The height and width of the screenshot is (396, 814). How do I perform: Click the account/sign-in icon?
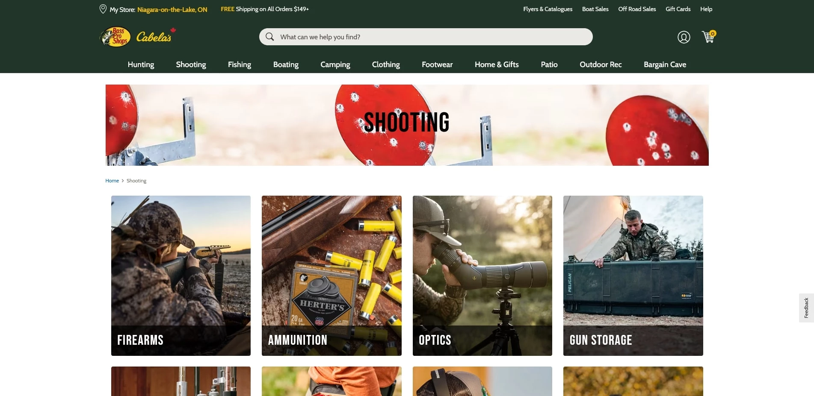[x=684, y=37]
